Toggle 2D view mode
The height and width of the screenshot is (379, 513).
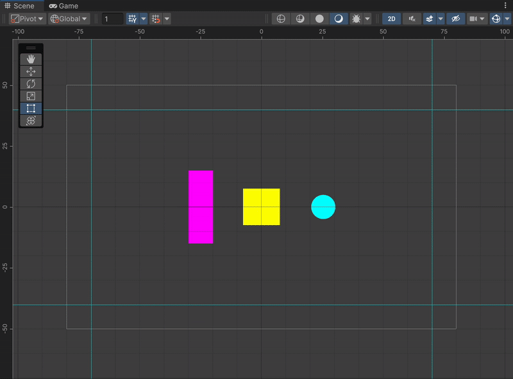click(x=391, y=19)
